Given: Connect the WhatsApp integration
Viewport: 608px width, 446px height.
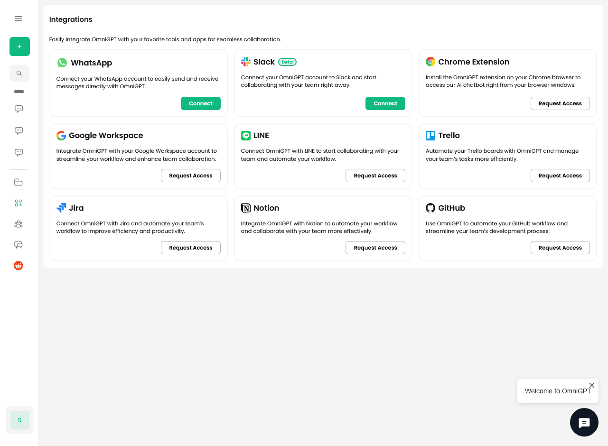Looking at the screenshot, I should click(x=200, y=103).
